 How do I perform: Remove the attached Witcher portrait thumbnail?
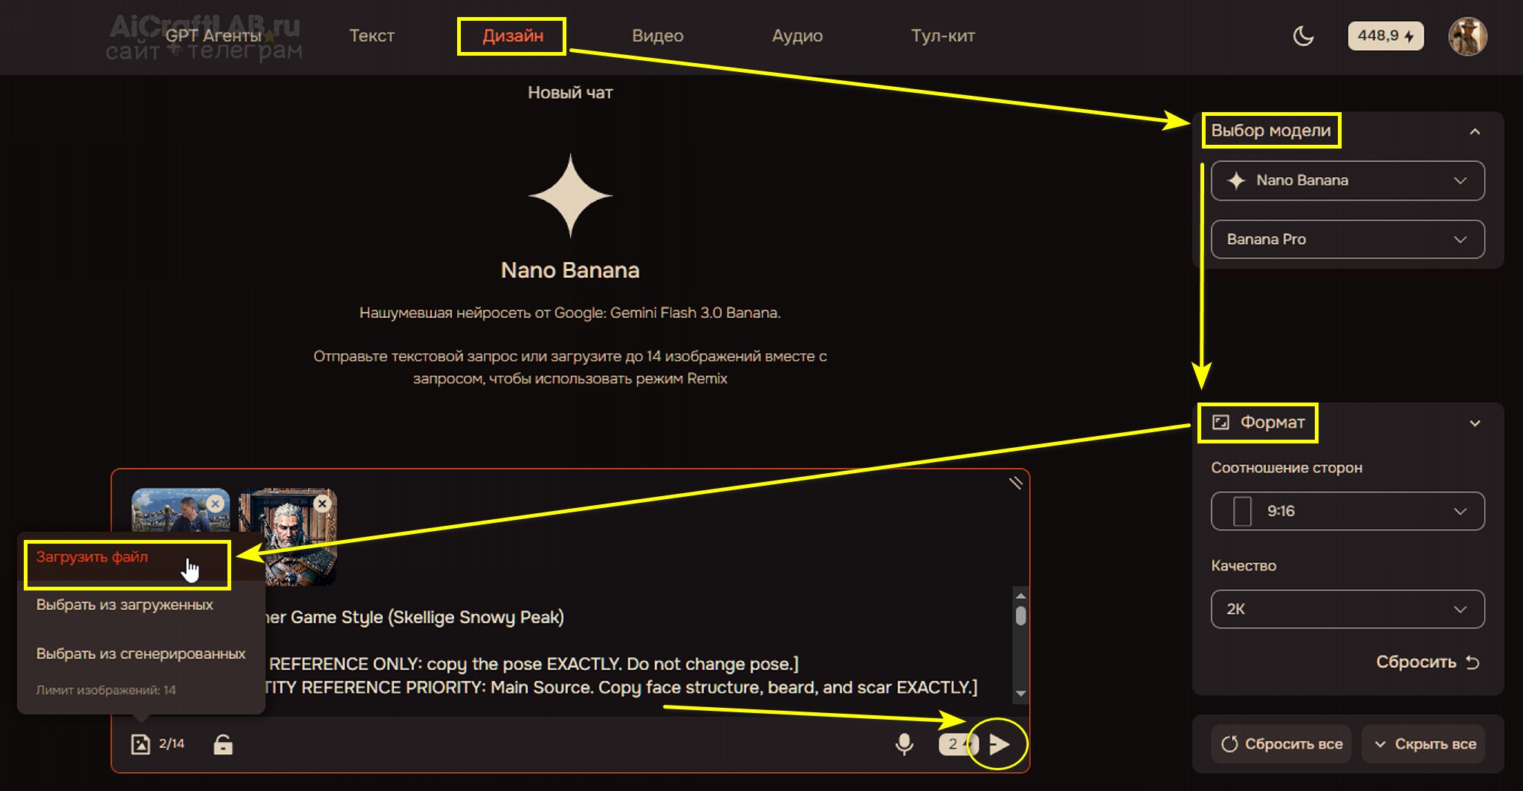(x=322, y=504)
